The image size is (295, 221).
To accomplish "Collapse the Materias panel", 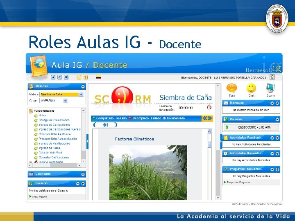I will [x=83, y=86].
